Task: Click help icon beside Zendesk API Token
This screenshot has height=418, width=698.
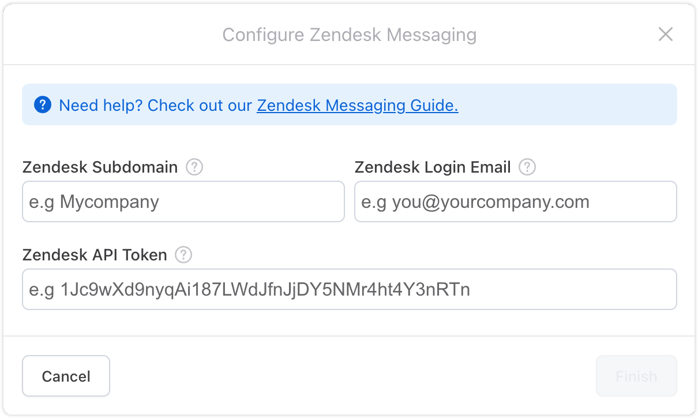Action: 183,255
